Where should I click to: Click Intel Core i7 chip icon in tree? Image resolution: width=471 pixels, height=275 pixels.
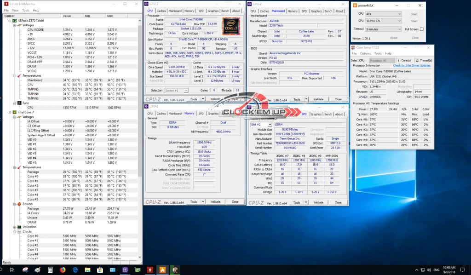click(14, 112)
